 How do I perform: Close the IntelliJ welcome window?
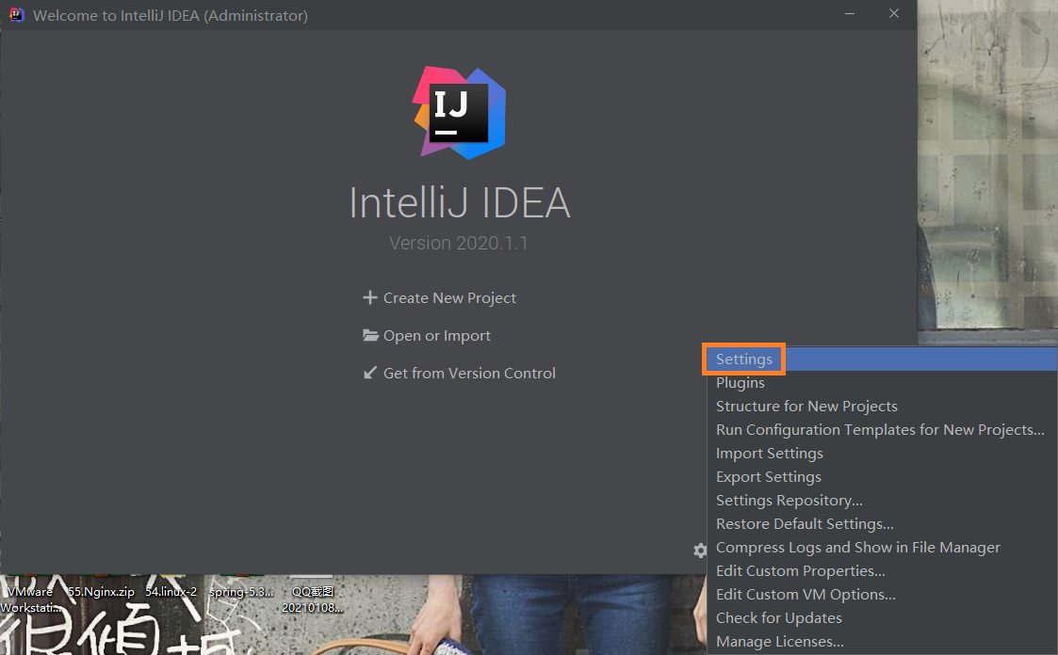click(894, 14)
